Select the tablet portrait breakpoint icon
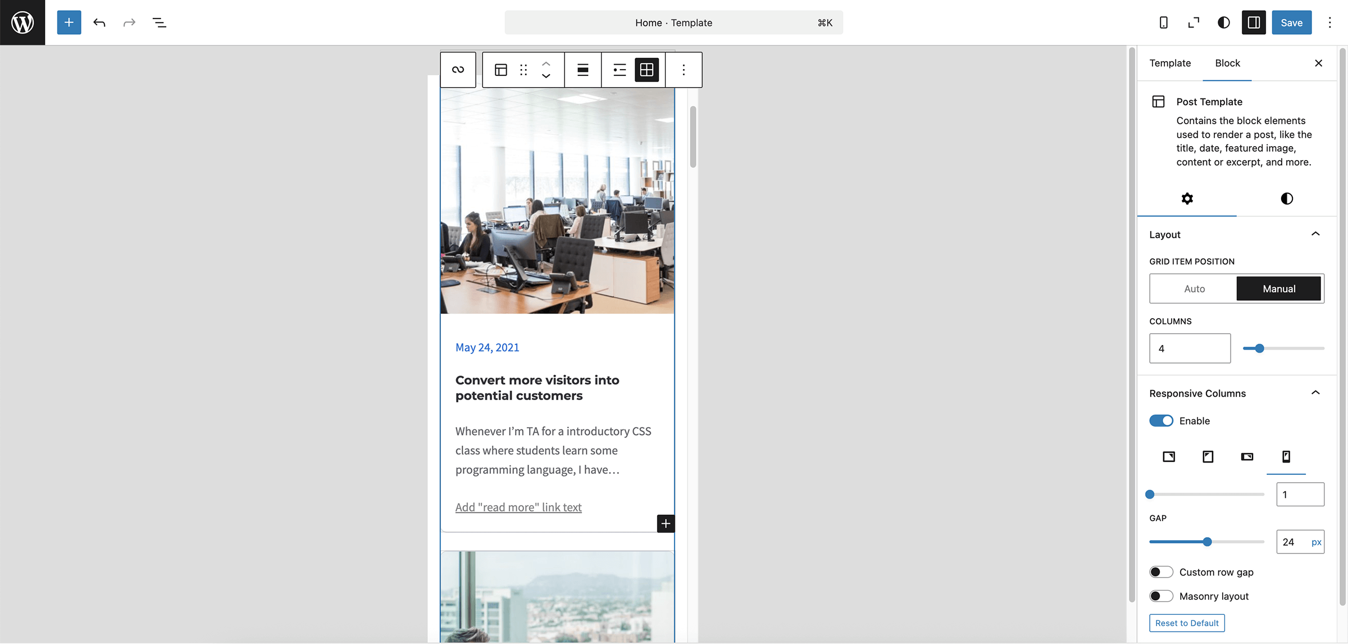This screenshot has height=644, width=1348. coord(1208,456)
